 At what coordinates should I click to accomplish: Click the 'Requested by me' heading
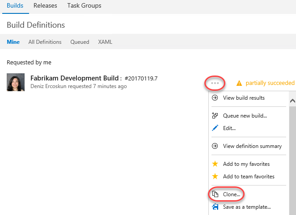click(29, 62)
